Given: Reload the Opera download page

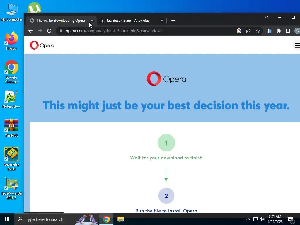Looking at the screenshot, I should click(49, 31).
